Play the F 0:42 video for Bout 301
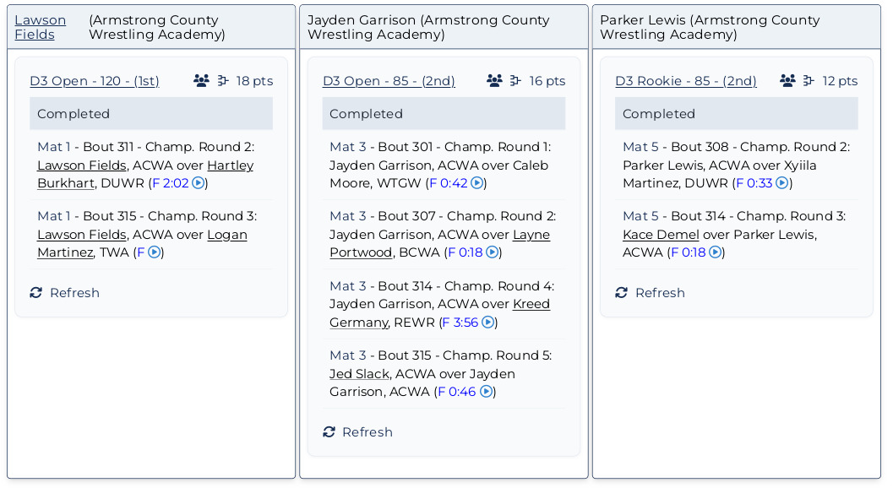 tap(476, 183)
